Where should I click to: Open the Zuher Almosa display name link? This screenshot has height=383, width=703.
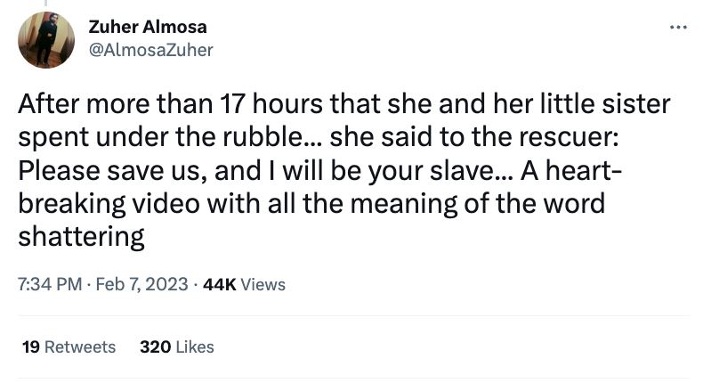pos(148,27)
